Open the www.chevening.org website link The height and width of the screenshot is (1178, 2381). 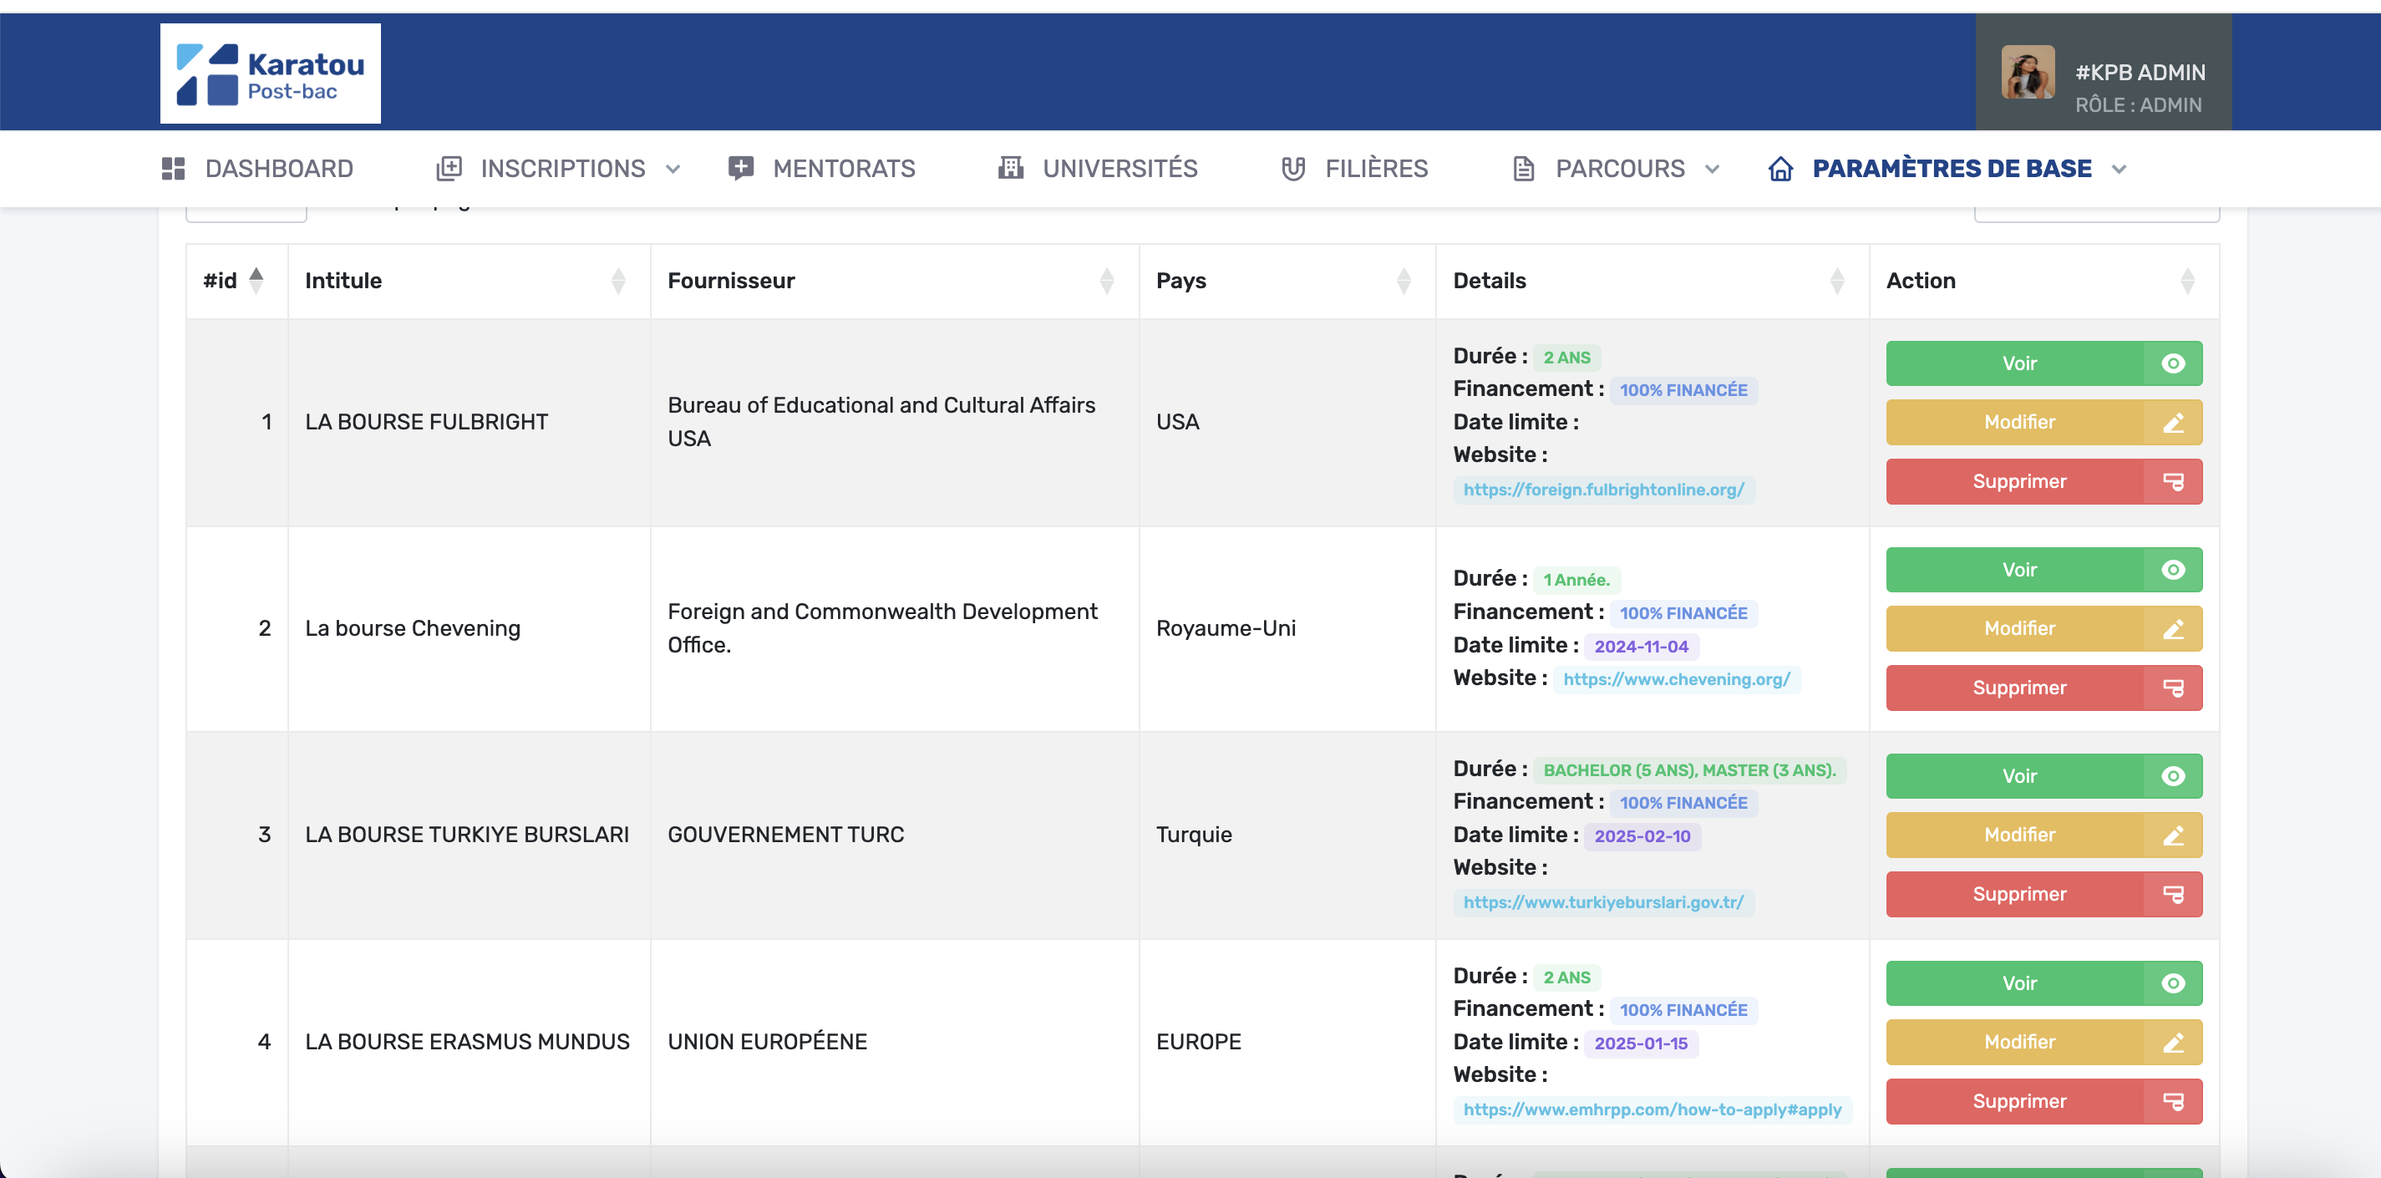pos(1677,679)
